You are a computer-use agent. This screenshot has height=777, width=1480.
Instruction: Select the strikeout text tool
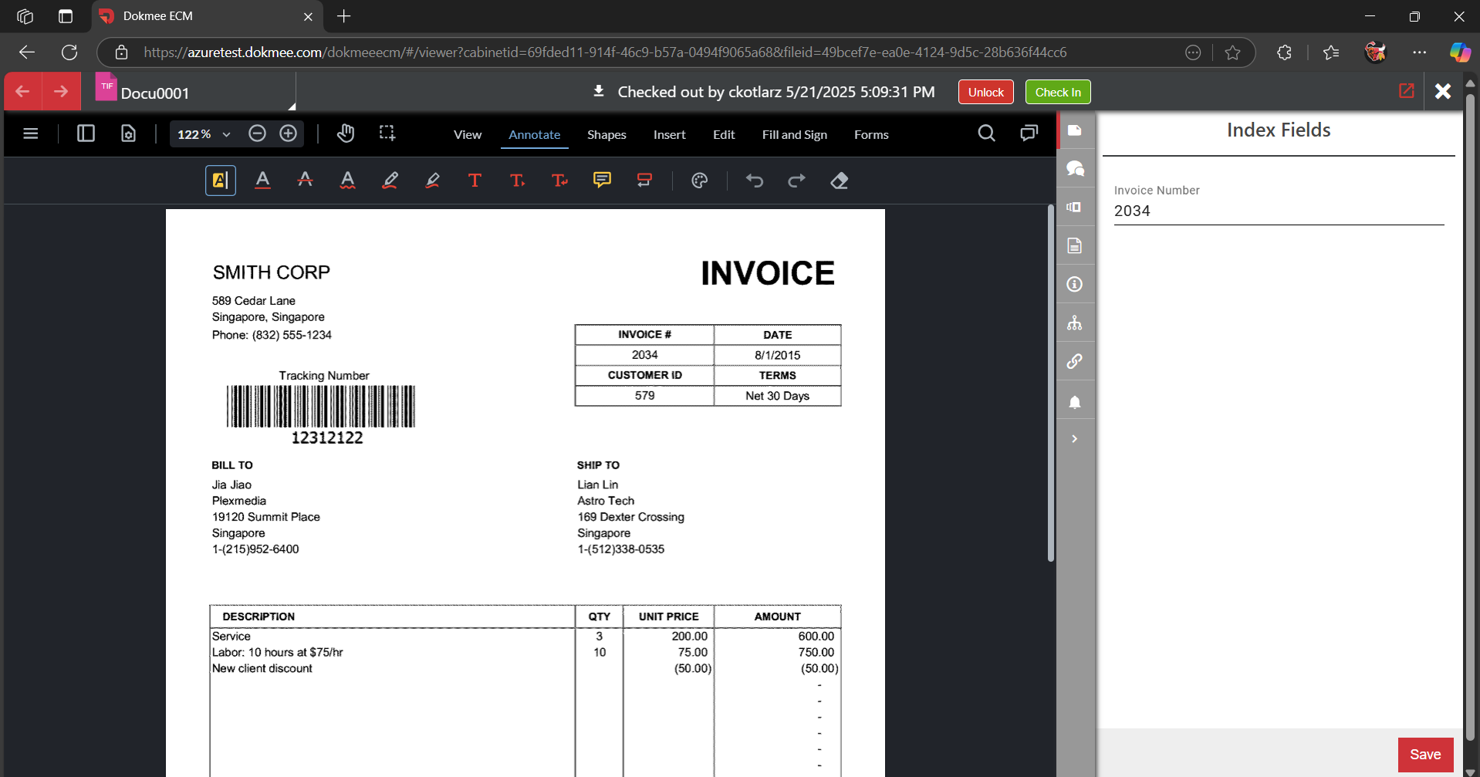[x=305, y=181]
